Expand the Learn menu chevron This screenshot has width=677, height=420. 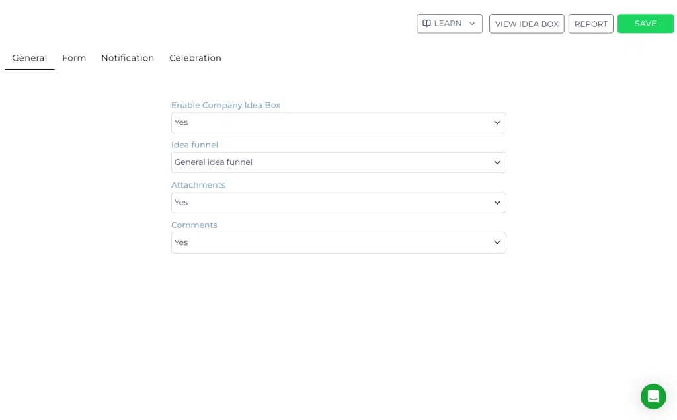coord(472,24)
